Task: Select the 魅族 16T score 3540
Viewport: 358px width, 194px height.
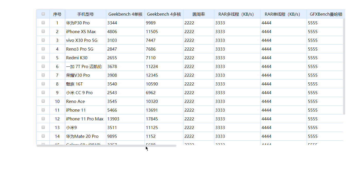Action: click(x=125, y=84)
